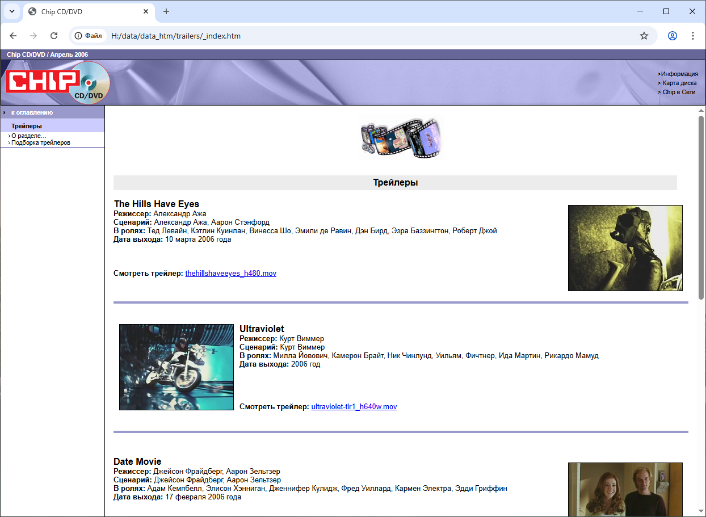Open ultraviolet-tlr1_h640w.mov trailer link
This screenshot has height=517, width=706.
tap(354, 407)
